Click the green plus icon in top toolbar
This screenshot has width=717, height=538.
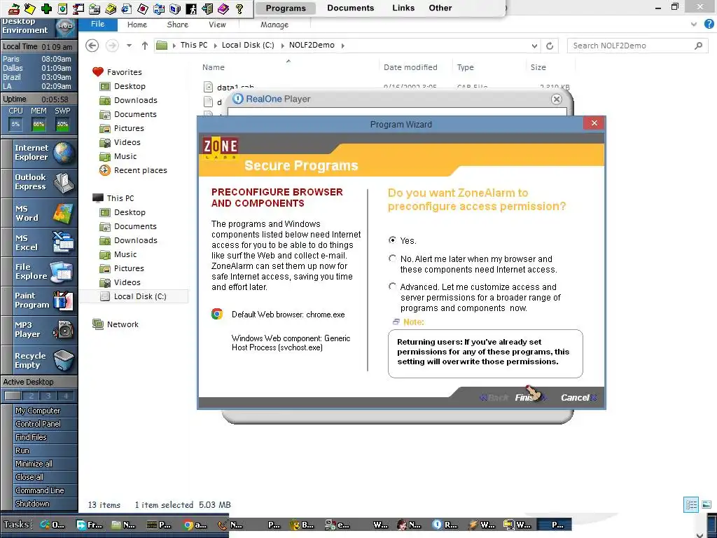[x=46, y=8]
